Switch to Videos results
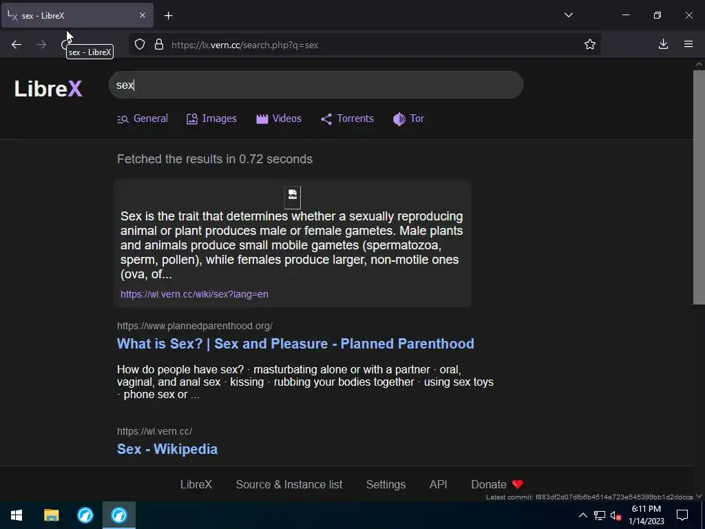The image size is (705, 529). 279,118
